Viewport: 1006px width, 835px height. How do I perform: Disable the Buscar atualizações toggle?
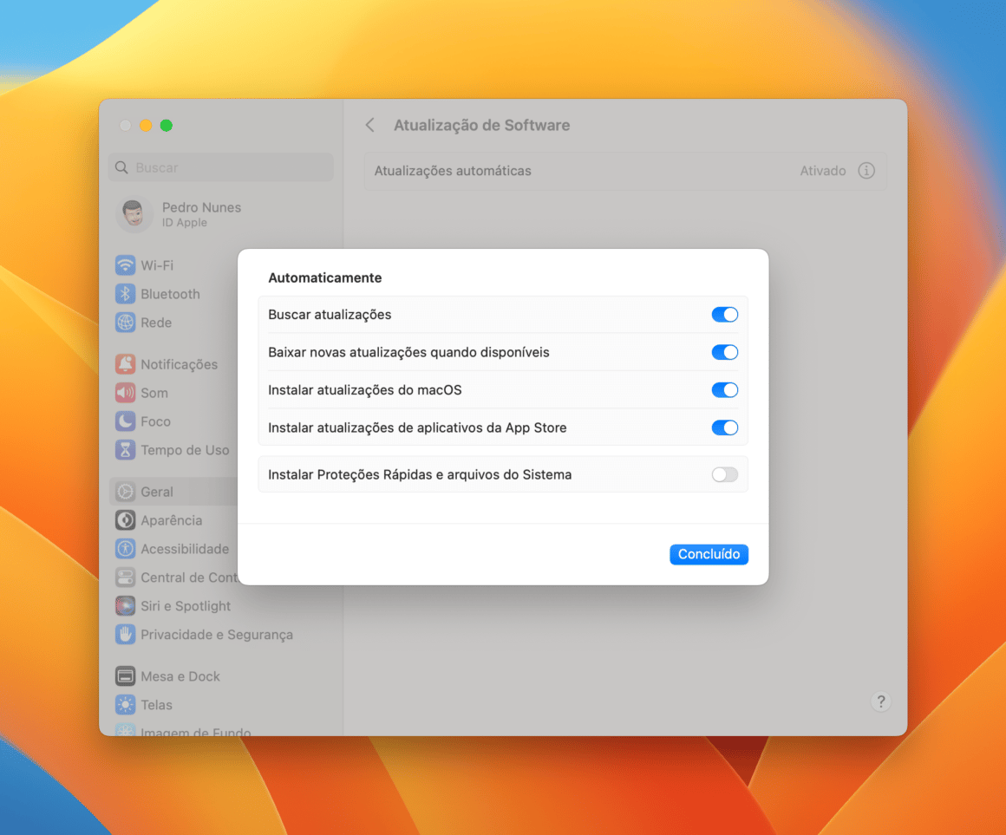(x=724, y=314)
